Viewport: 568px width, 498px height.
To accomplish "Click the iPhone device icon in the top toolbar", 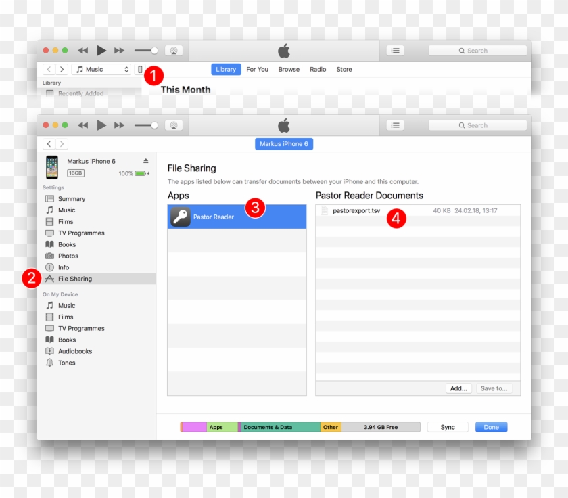I will click(140, 68).
